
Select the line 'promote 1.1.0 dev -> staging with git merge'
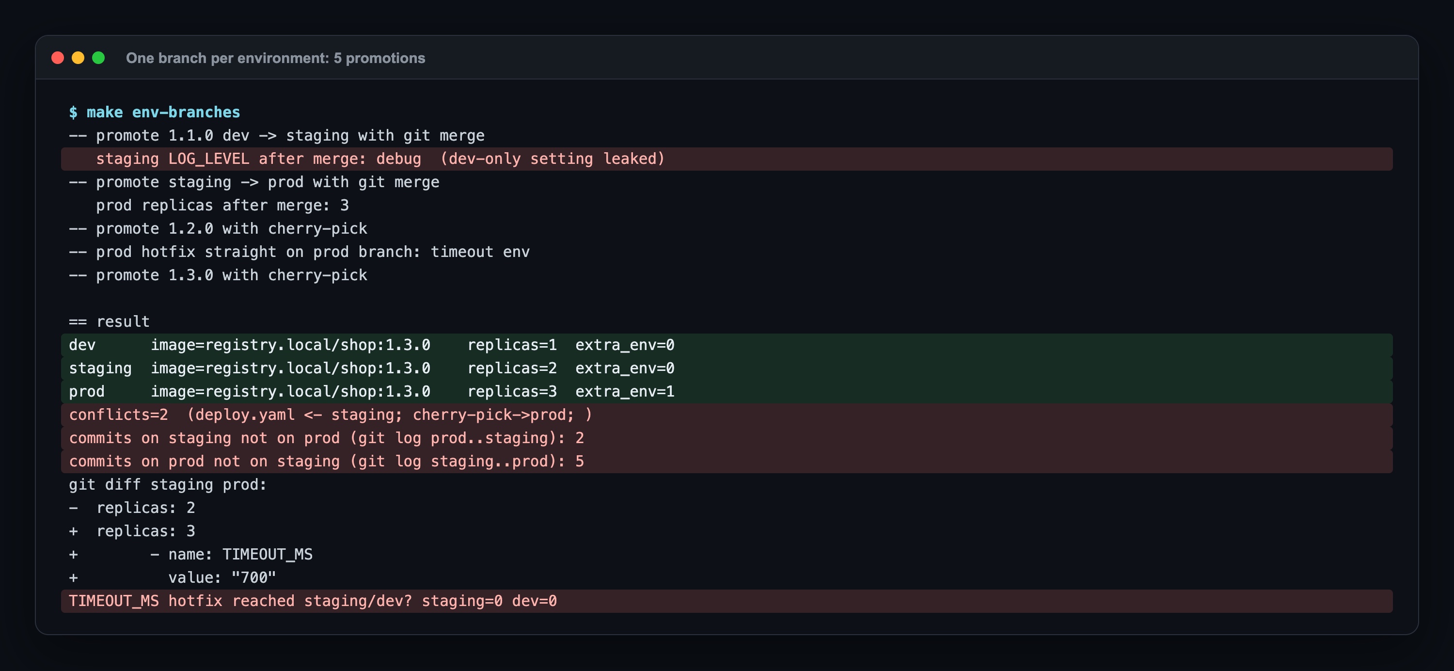(277, 136)
